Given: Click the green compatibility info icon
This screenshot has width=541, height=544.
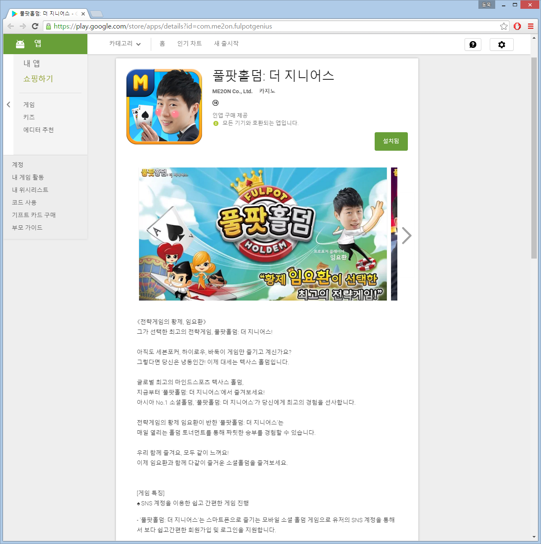Looking at the screenshot, I should [x=216, y=123].
